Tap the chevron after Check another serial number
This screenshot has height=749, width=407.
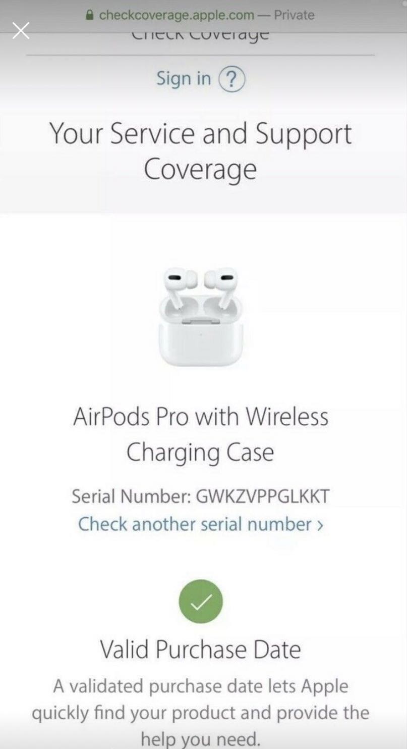click(320, 525)
